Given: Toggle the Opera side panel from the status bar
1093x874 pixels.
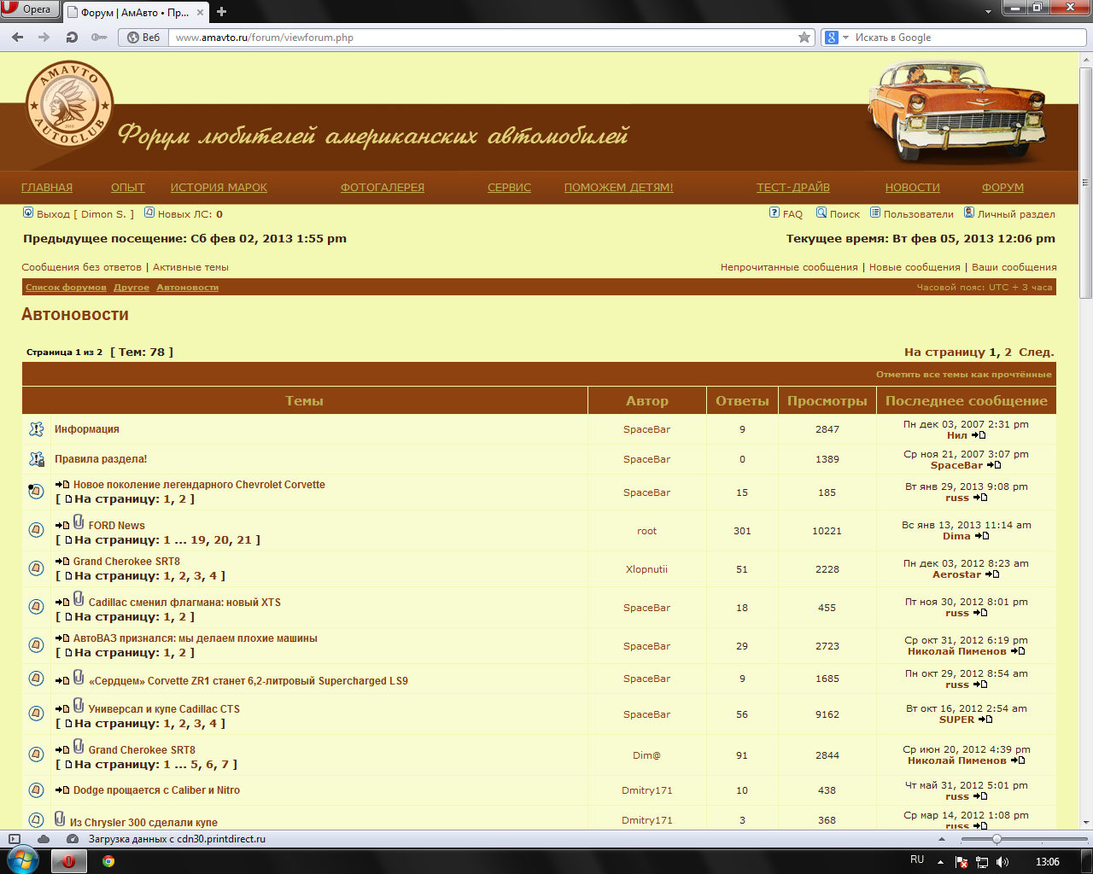Looking at the screenshot, I should 15,839.
